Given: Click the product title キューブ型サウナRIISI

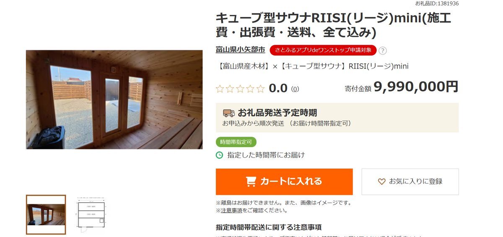Looking at the screenshot, I should pos(334,25).
